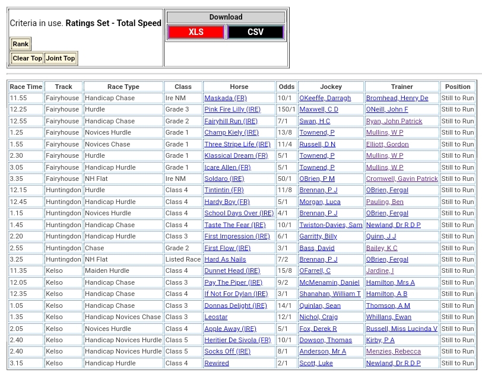Open Pink Fire Lilly (IRE) horse page
The image size is (482, 382).
click(x=232, y=109)
